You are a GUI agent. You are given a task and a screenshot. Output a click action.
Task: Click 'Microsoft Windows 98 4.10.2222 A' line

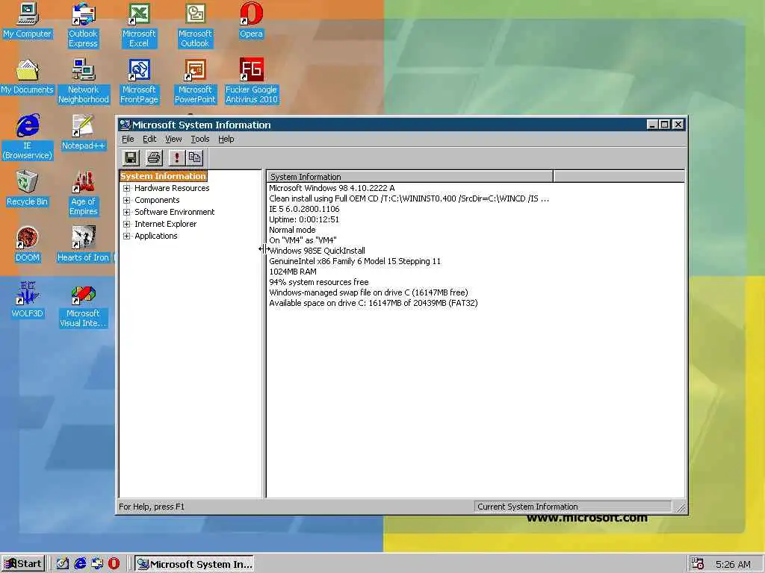[332, 188]
